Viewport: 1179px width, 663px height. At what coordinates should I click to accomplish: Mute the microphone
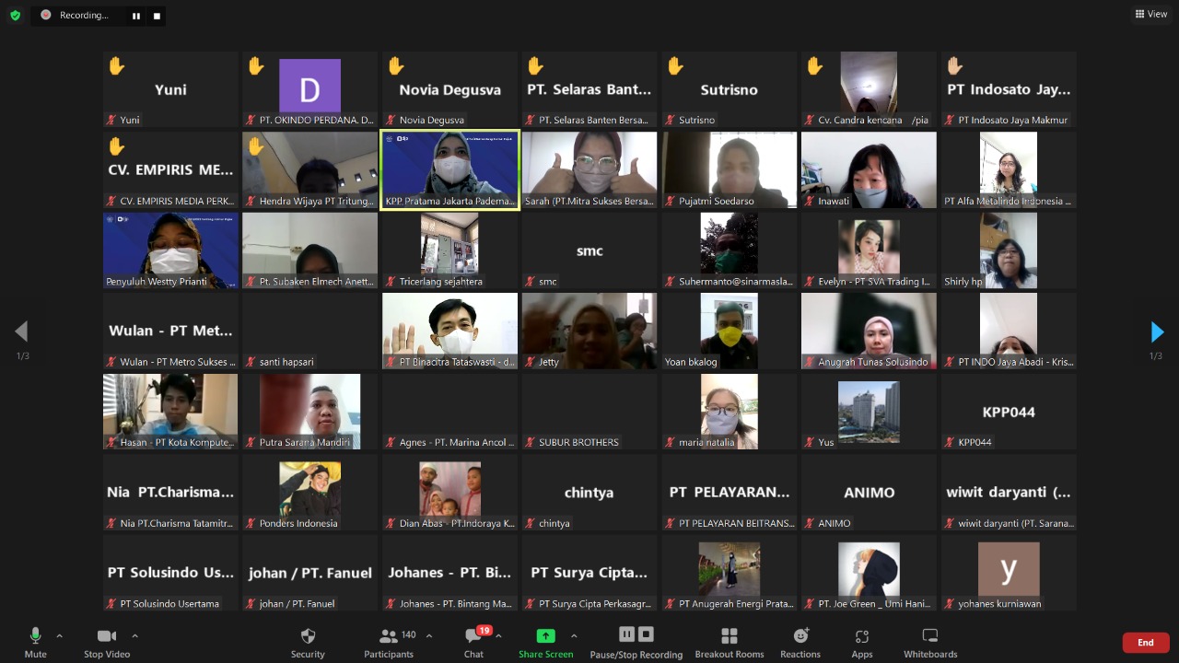pyautogui.click(x=36, y=636)
